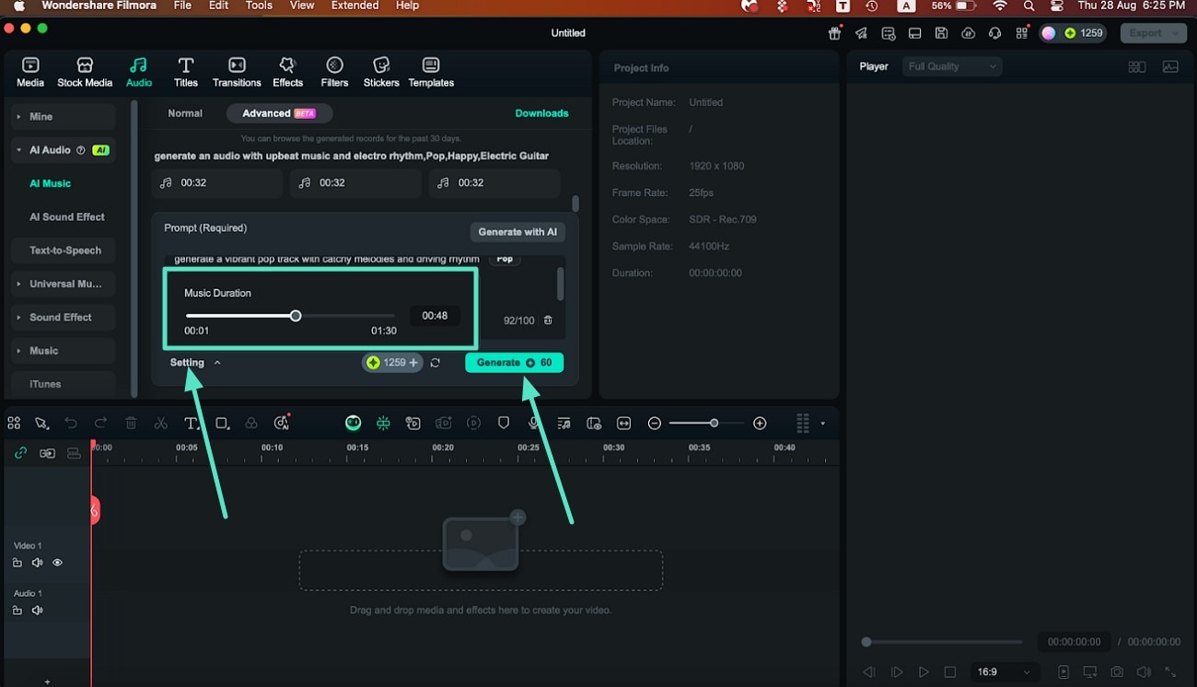
Task: Click the delete trash icon in timeline toolbar
Action: click(131, 424)
